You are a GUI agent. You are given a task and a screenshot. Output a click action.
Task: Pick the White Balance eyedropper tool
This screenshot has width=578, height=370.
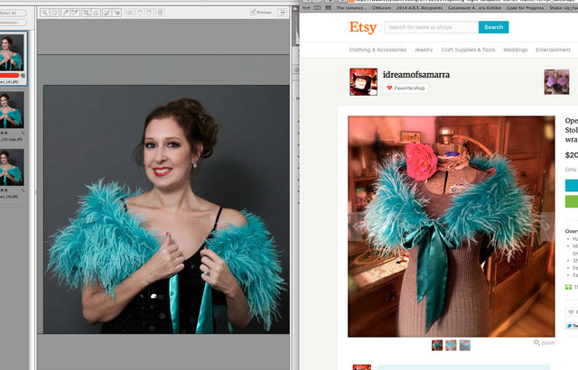click(65, 13)
